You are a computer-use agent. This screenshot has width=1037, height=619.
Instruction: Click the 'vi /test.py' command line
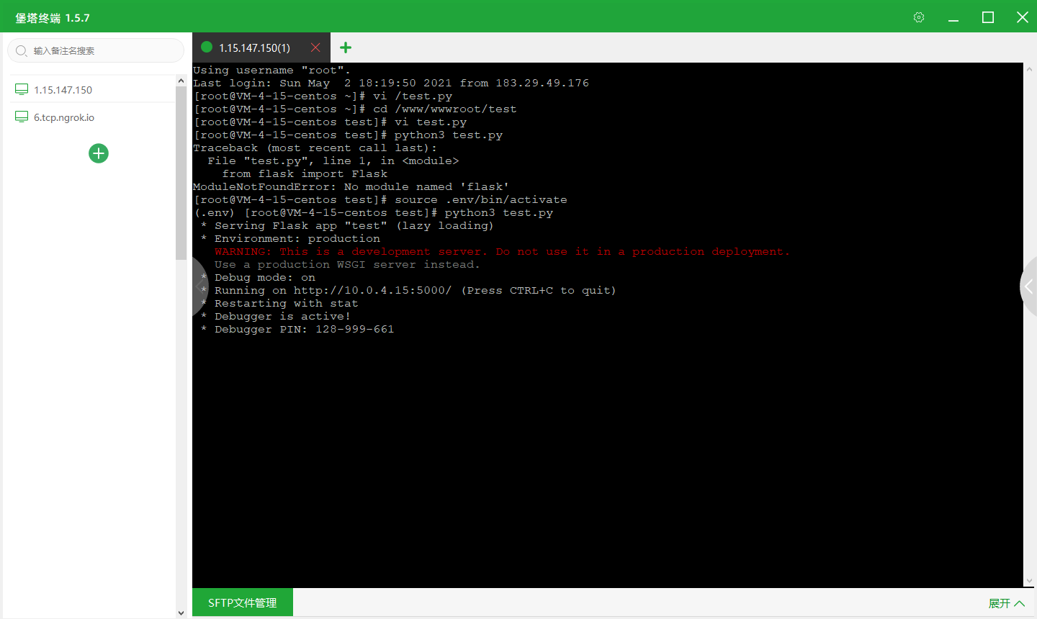coord(323,96)
